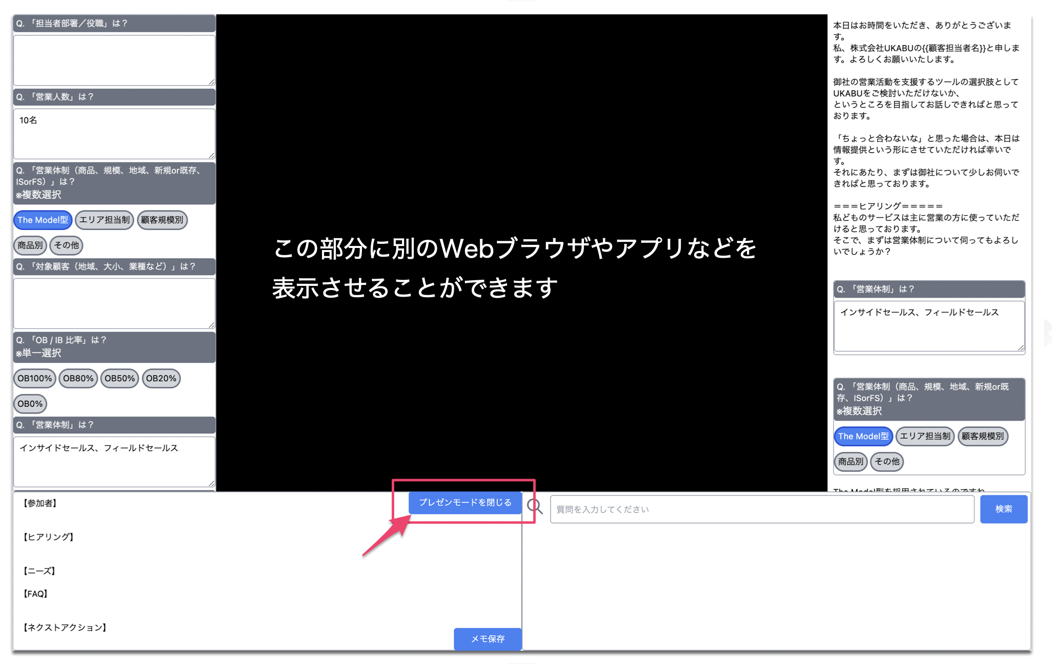Toggle その他 chip in left panel
The image size is (1052, 664).
(67, 245)
